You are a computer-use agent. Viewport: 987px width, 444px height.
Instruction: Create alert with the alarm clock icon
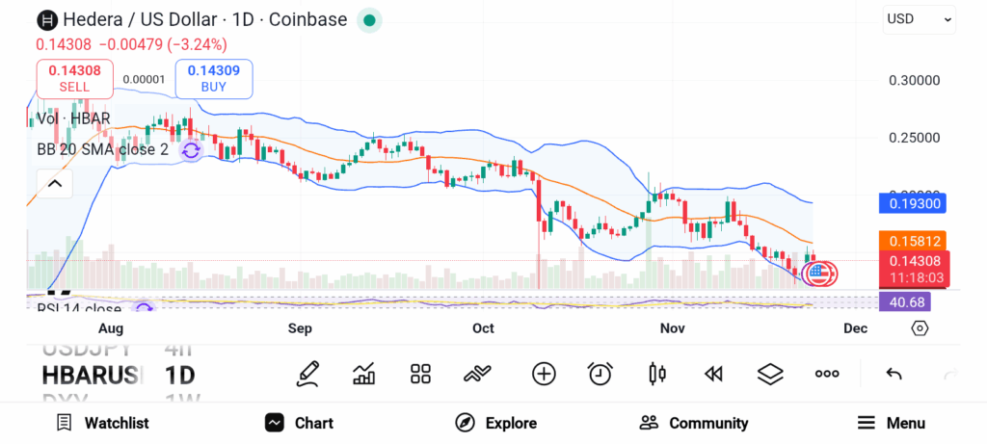tap(600, 374)
